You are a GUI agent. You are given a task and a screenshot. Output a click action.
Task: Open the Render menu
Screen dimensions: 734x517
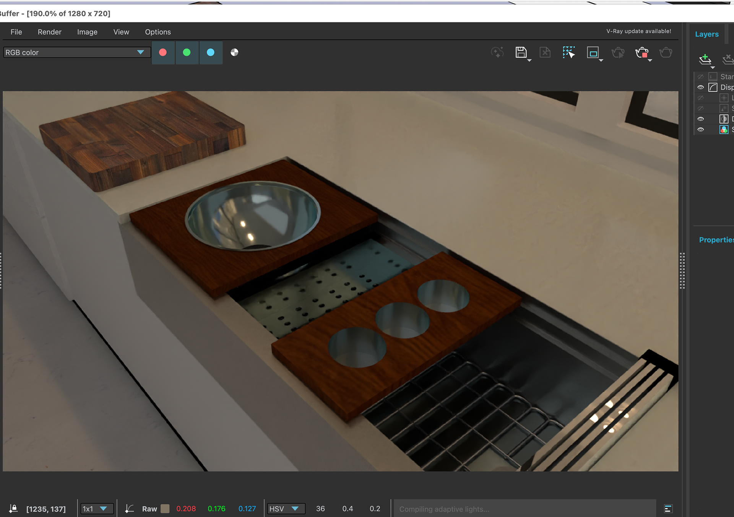[x=50, y=32]
